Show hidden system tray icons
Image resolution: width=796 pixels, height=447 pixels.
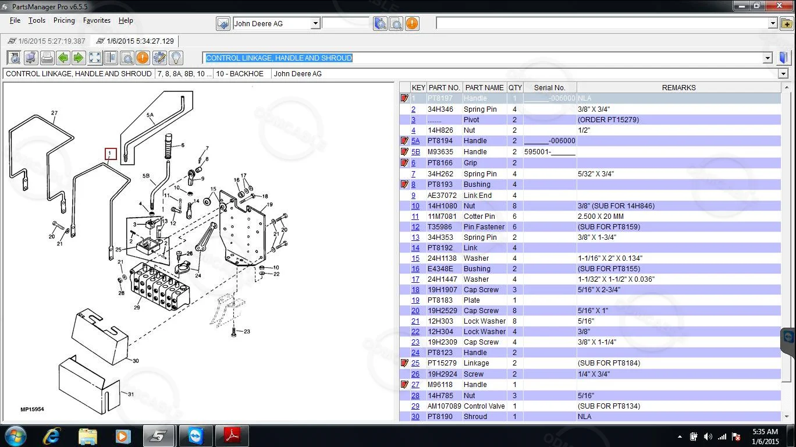680,437
